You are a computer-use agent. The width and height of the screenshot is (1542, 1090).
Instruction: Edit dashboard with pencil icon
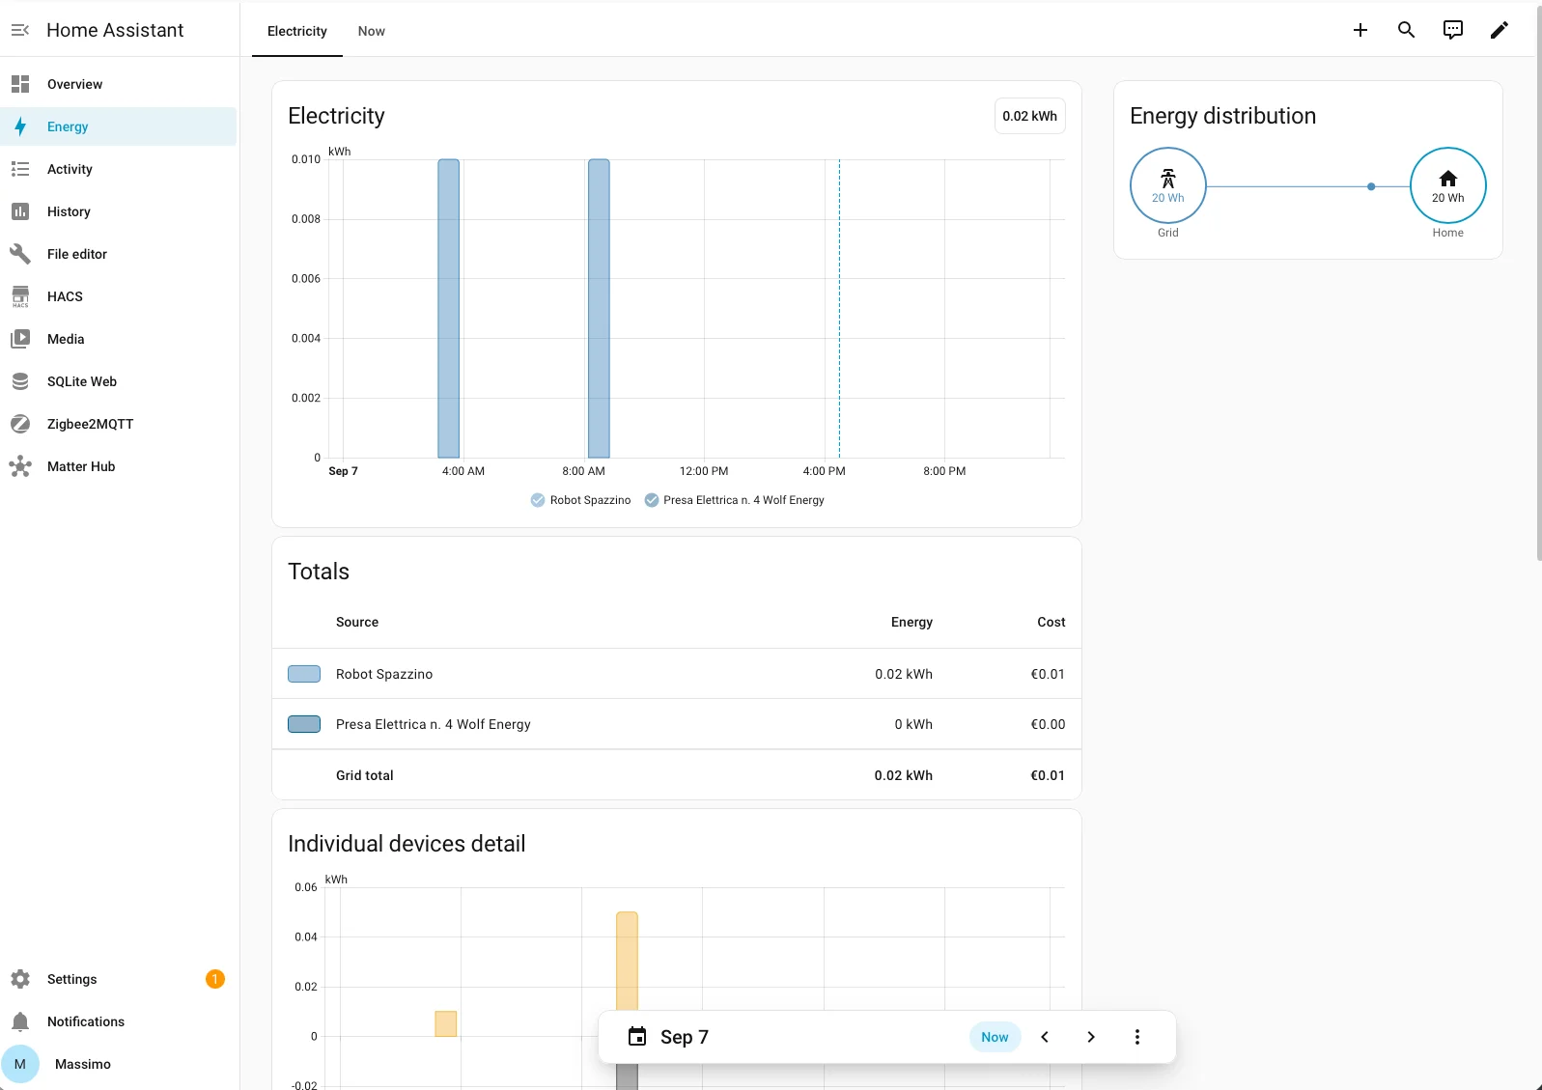coord(1500,30)
